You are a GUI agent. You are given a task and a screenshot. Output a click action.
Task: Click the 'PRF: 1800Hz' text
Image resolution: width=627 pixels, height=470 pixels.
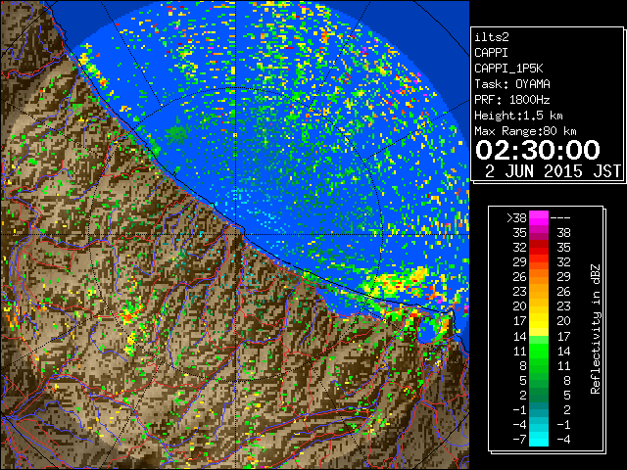tap(512, 100)
